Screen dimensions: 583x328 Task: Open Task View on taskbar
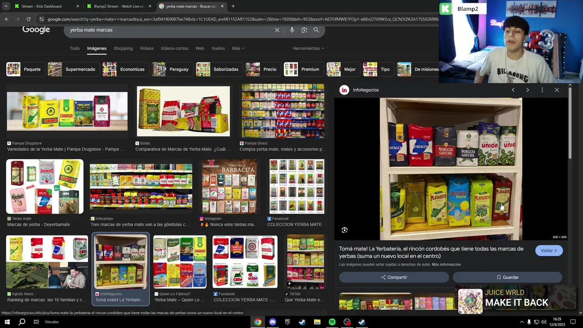click(36, 322)
